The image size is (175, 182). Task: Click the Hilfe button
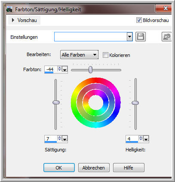(x=129, y=168)
